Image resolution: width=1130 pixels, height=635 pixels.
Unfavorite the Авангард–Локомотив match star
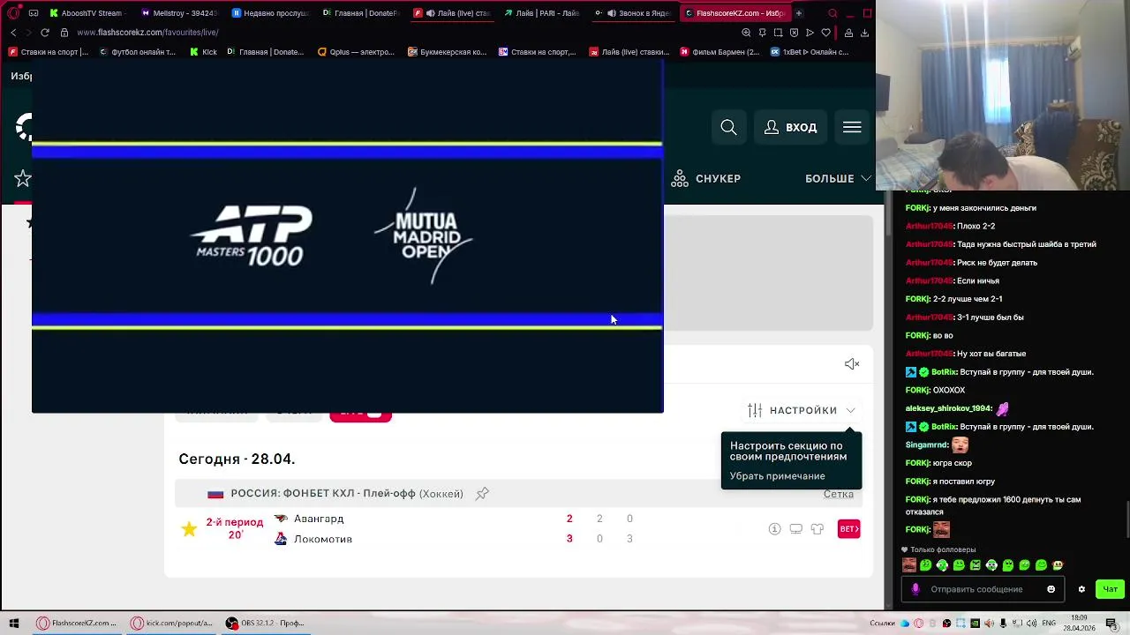[x=189, y=529]
